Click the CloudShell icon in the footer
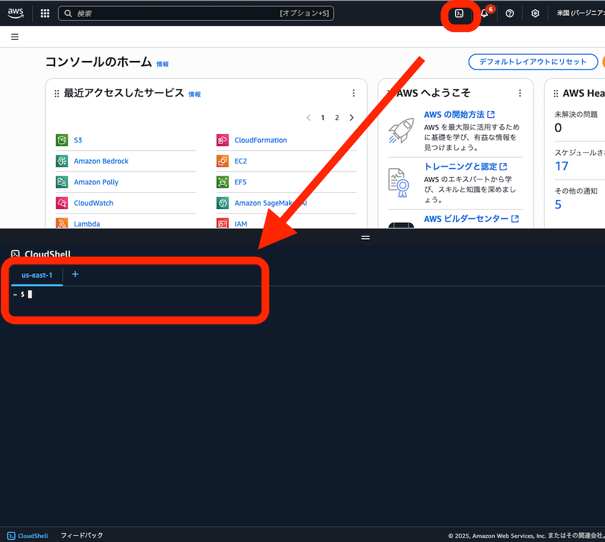 [x=11, y=536]
